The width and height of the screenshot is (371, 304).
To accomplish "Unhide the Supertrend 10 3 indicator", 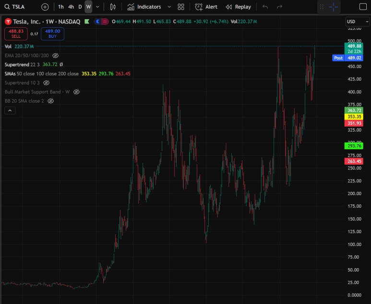I will (x=47, y=83).
